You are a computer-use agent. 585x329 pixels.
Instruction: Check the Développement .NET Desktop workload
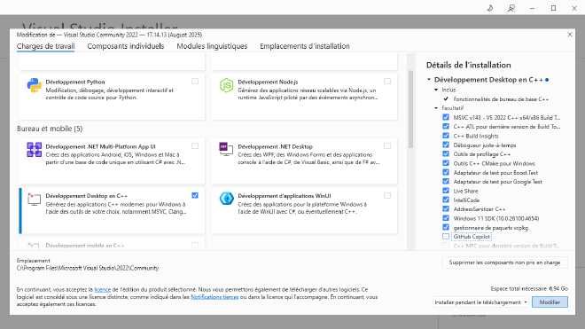coord(387,146)
